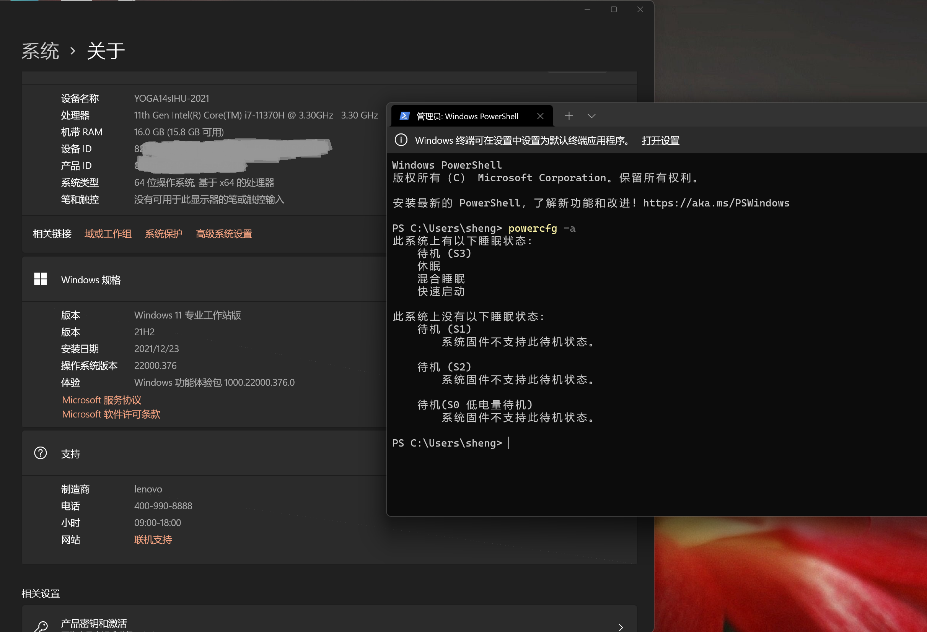Open the 系统保护 link
Viewport: 927px width, 632px height.
(x=163, y=234)
